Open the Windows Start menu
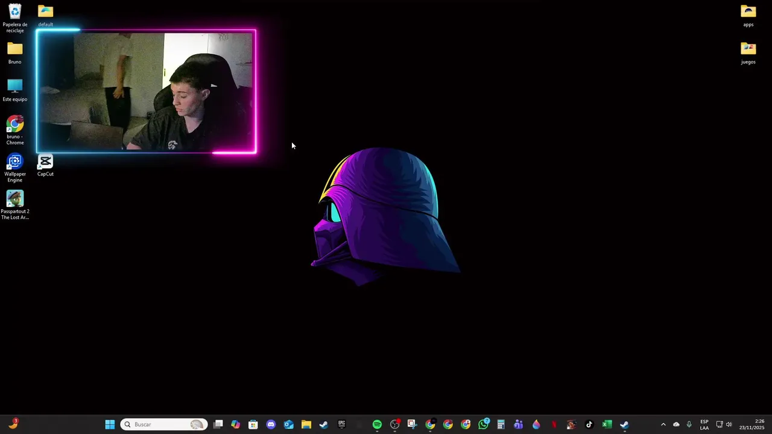This screenshot has height=434, width=772. [x=110, y=424]
